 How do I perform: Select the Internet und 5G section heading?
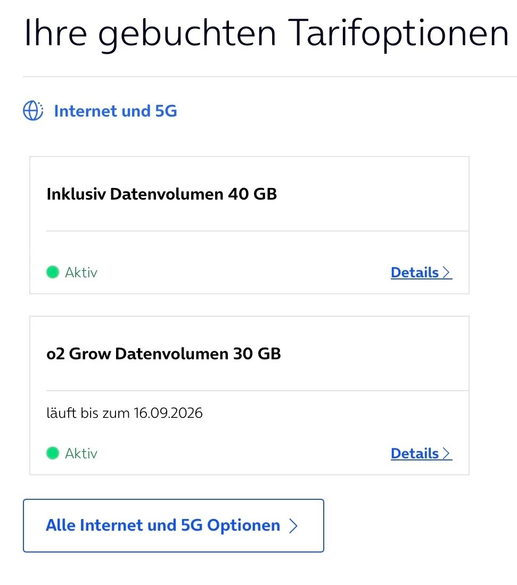tap(116, 111)
